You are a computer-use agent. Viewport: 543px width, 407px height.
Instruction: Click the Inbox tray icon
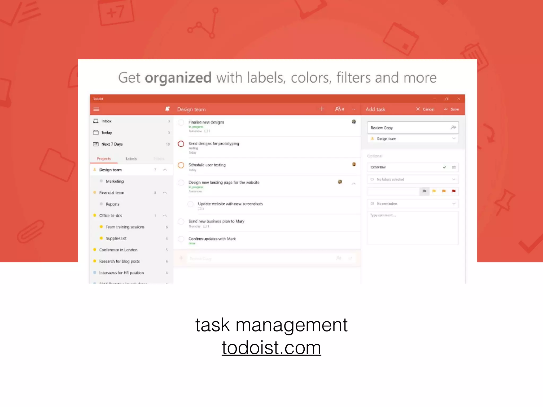click(96, 121)
